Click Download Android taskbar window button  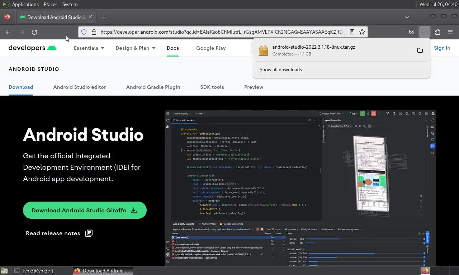(x=103, y=271)
